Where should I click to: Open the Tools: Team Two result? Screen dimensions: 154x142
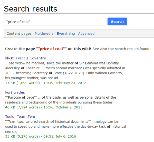tap(20, 117)
